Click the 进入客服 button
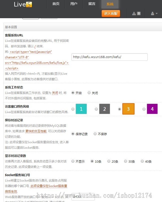Image resolution: width=162 pixels, height=202 pixels. (111, 13)
